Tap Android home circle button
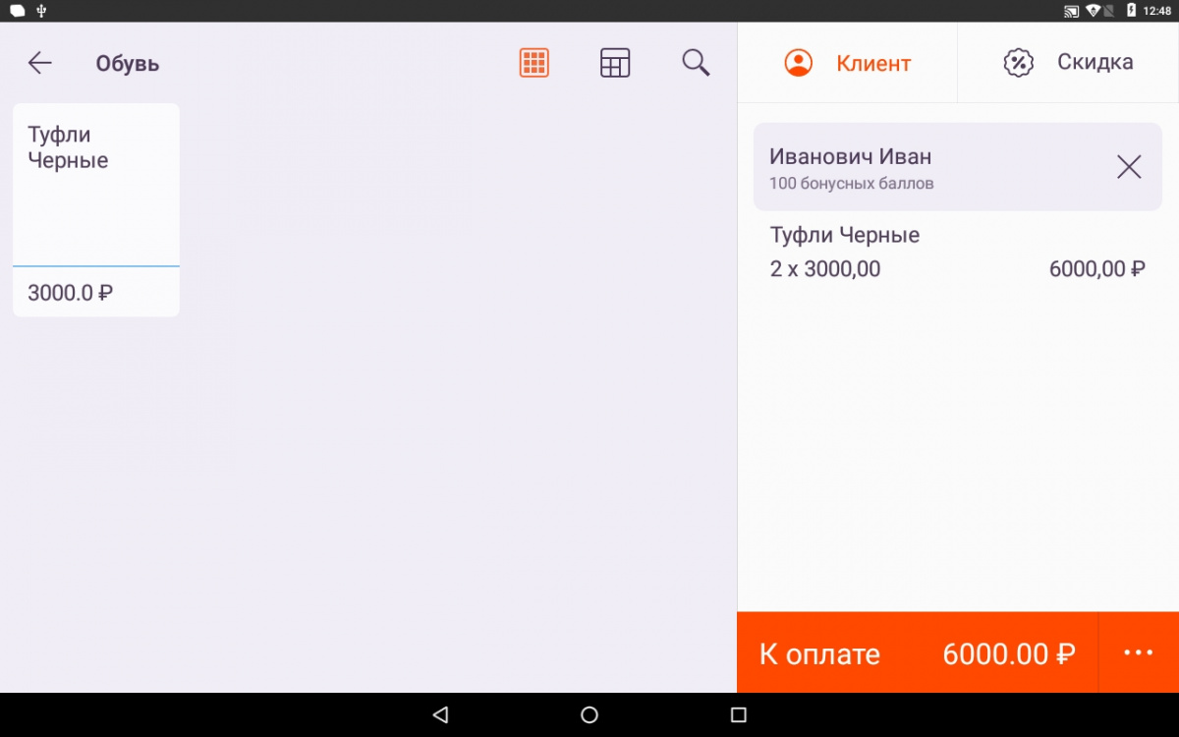The width and height of the screenshot is (1179, 737). [589, 714]
